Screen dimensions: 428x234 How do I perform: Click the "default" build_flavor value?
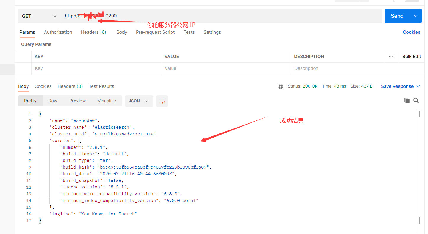coord(115,154)
